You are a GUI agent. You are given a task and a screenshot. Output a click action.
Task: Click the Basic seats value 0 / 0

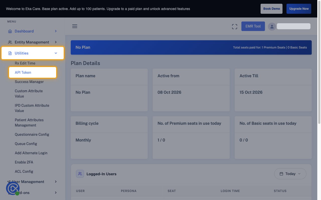tap(244, 140)
